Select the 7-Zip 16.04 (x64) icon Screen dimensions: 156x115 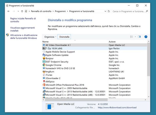[x=44, y=48]
